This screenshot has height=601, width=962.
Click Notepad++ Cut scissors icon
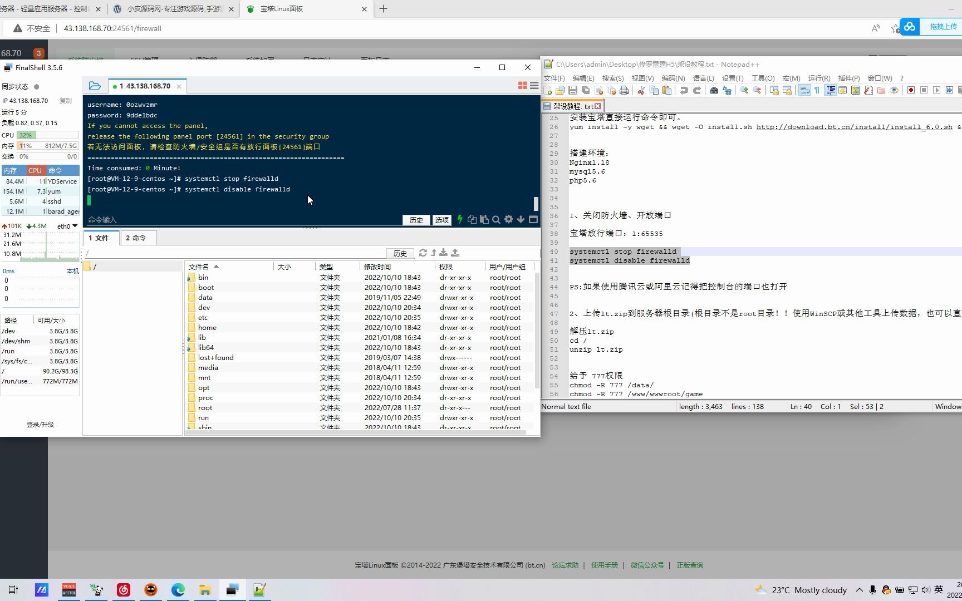click(641, 90)
